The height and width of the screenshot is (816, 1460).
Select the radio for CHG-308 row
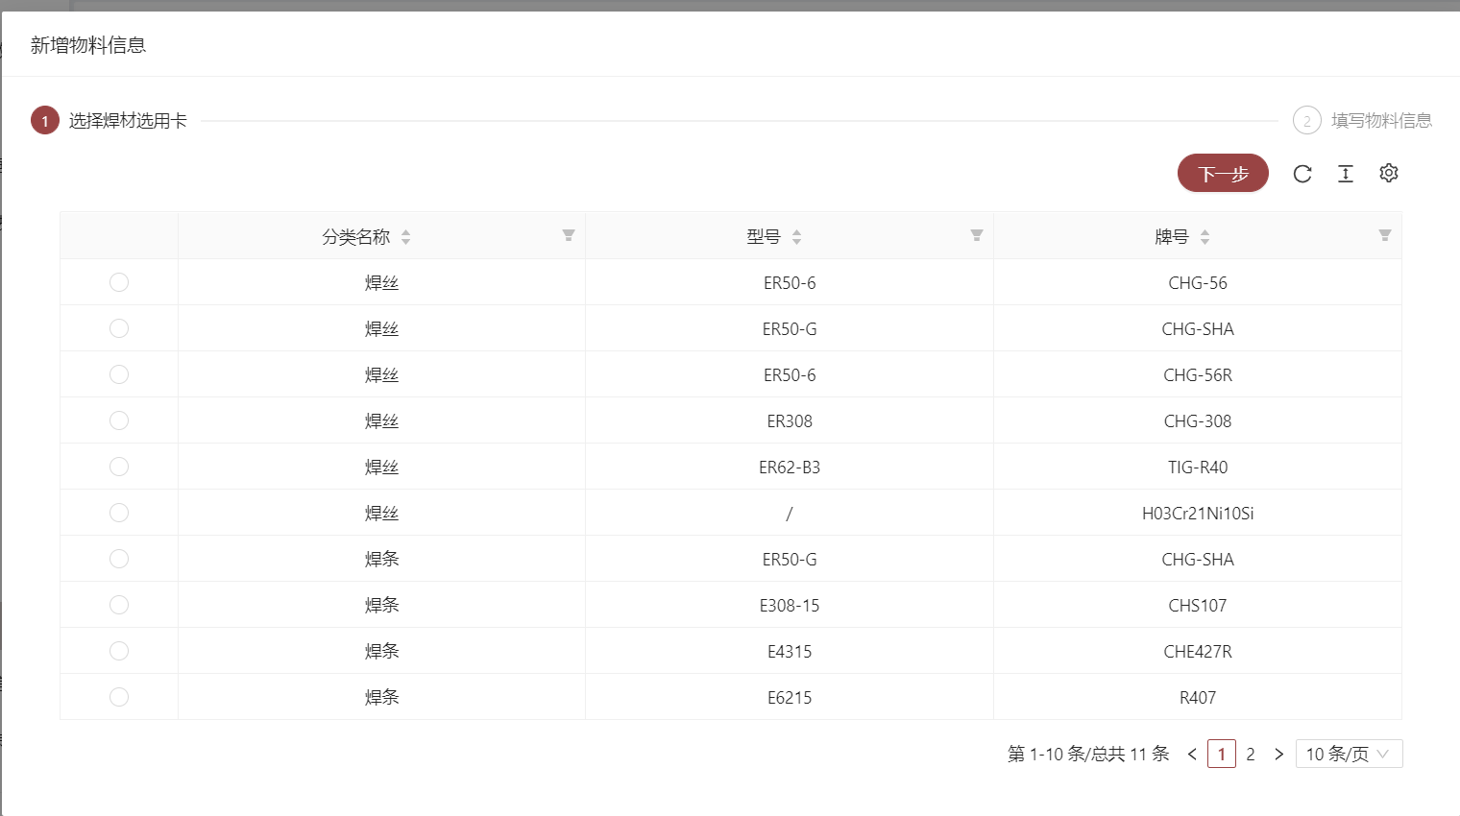pos(119,420)
